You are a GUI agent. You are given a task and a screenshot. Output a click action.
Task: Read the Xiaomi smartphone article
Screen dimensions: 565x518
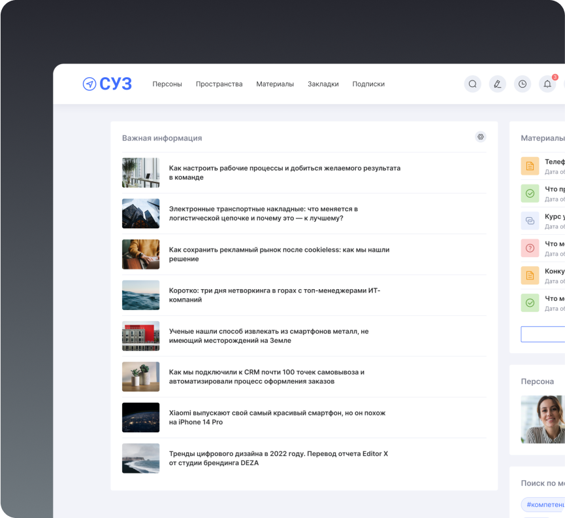pos(277,417)
